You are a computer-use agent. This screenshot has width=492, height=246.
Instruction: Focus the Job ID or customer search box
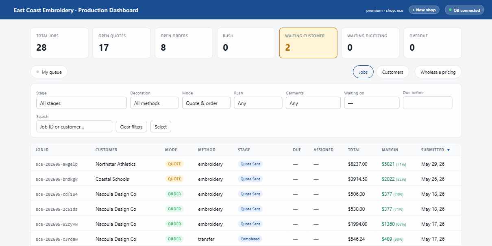click(74, 126)
